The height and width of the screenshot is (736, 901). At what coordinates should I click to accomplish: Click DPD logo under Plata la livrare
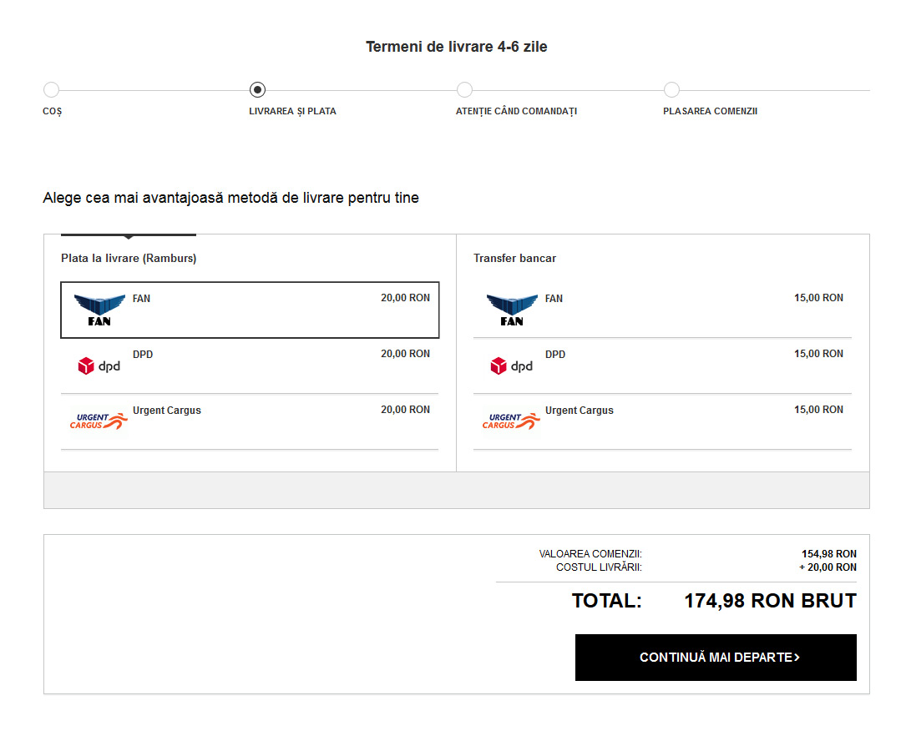(99, 365)
